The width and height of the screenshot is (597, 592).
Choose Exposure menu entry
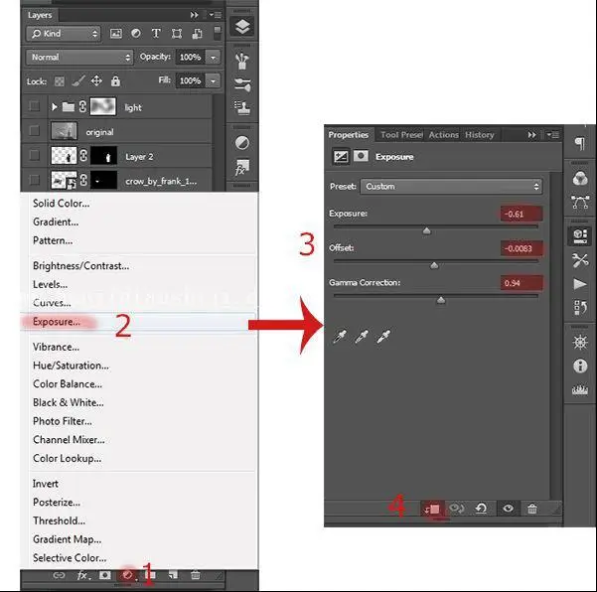tap(57, 322)
